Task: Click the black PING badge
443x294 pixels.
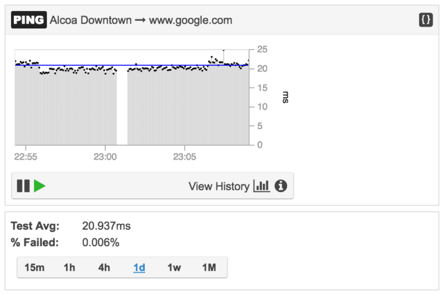Action: click(29, 20)
